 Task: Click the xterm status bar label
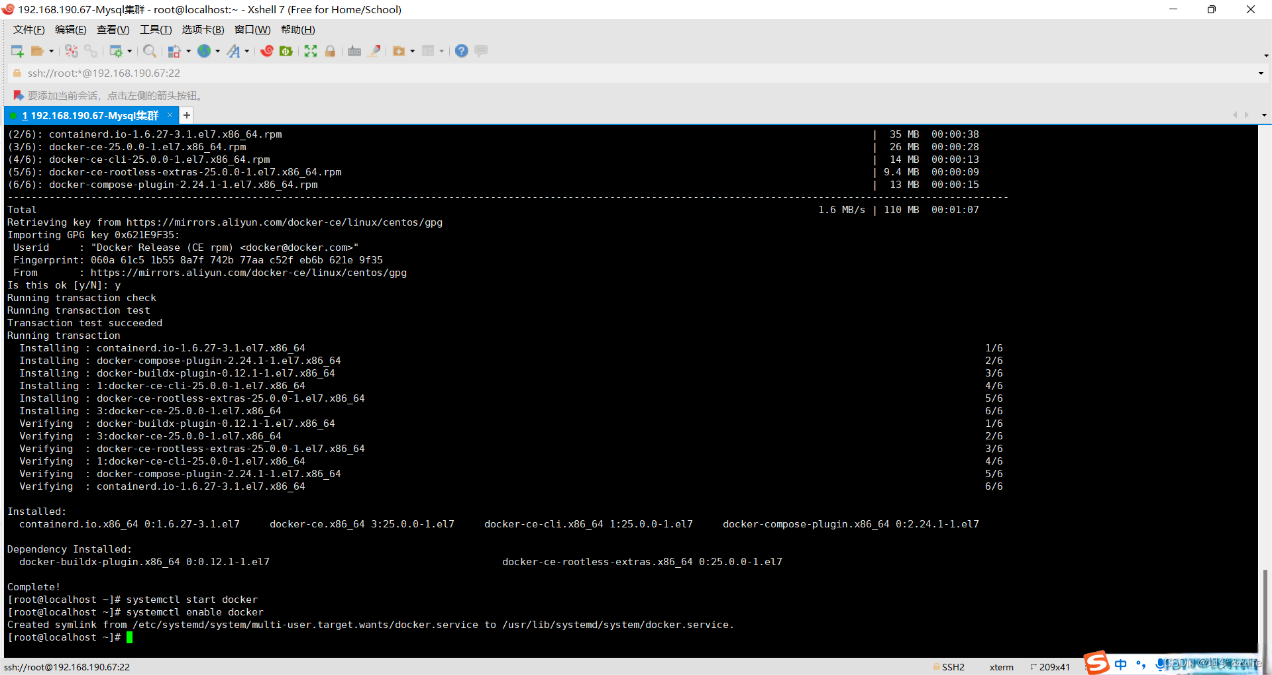(1001, 667)
